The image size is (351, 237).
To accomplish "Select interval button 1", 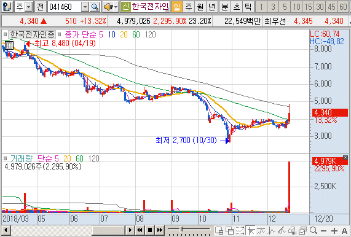I will coord(261,7).
